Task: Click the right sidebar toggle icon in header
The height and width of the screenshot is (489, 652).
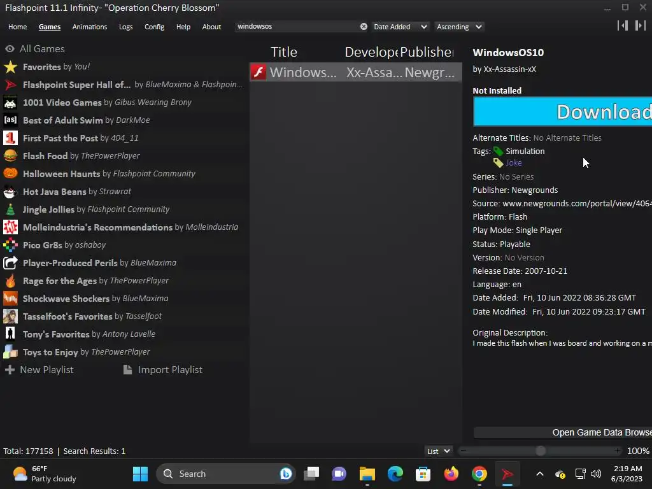Action: tap(641, 25)
